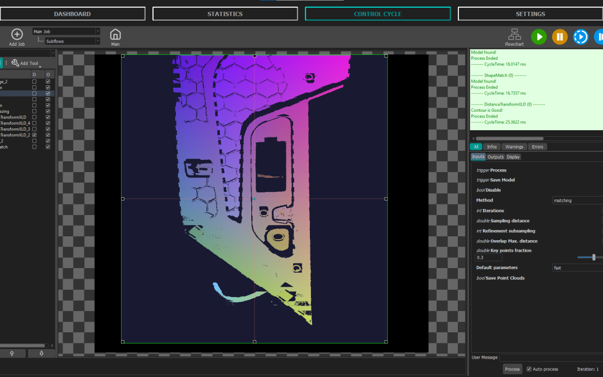The width and height of the screenshot is (603, 377).
Task: Click the tool list scrollbar right arrow
Action: click(52, 346)
